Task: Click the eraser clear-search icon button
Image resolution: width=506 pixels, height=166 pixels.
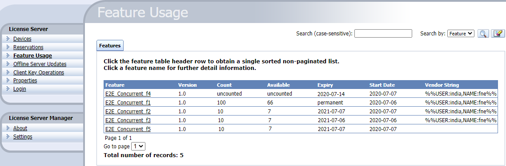Action: coord(498,33)
